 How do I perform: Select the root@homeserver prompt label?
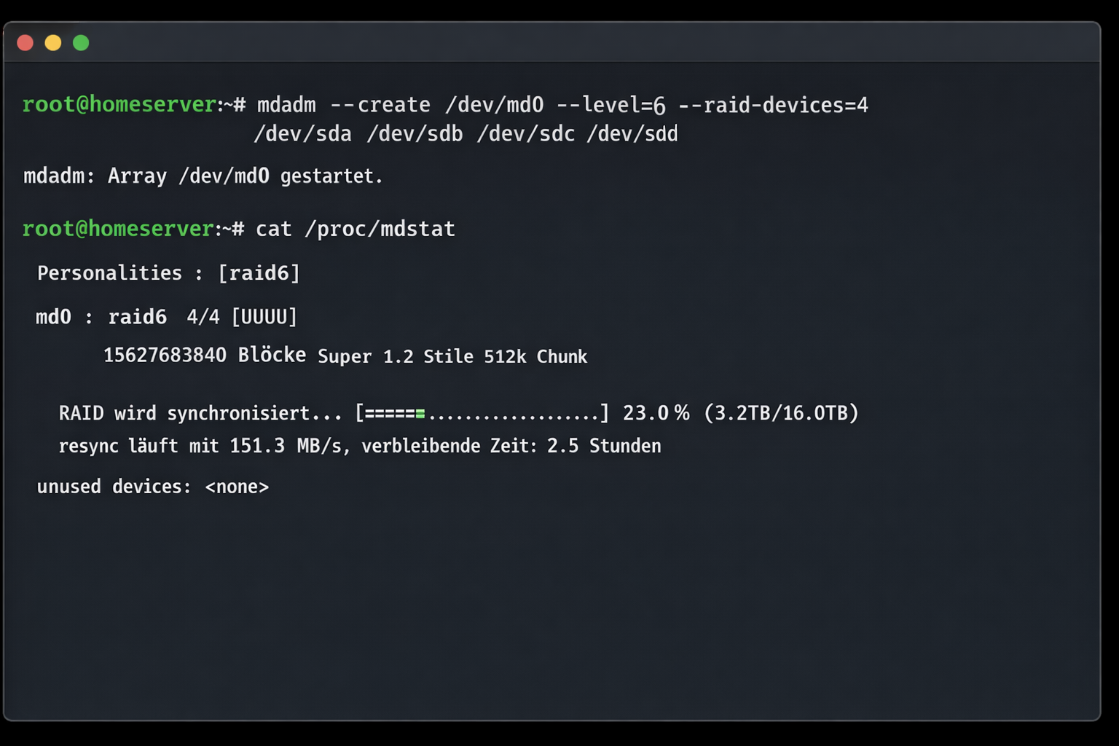pyautogui.click(x=119, y=104)
